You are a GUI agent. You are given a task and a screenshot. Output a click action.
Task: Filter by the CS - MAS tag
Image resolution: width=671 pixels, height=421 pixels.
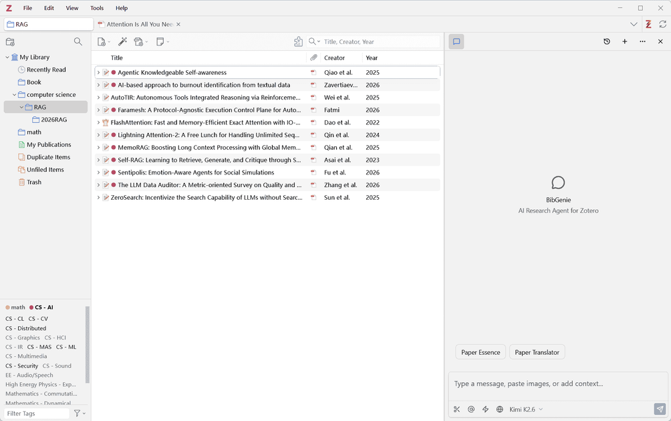pyautogui.click(x=39, y=347)
